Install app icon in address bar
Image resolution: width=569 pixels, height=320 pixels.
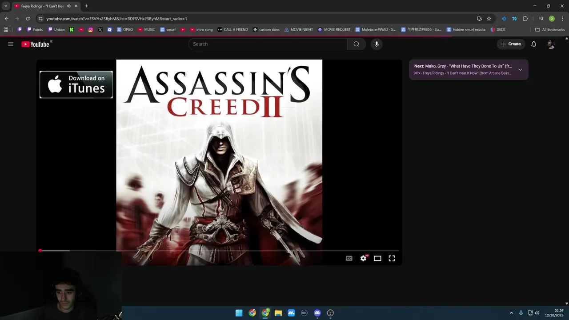(x=479, y=19)
